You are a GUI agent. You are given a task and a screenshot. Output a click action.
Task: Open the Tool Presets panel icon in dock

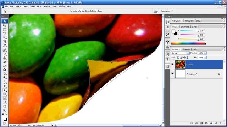point(167,35)
